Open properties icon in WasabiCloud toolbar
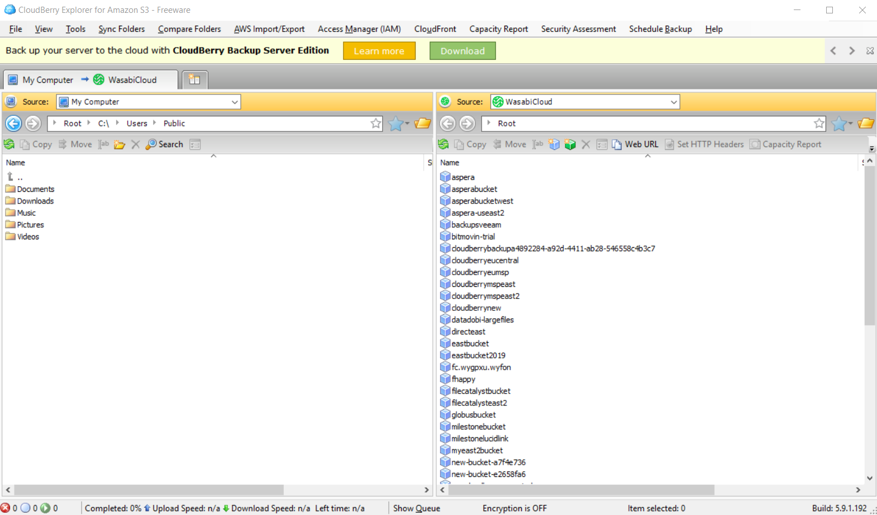Image resolution: width=877 pixels, height=515 pixels. 602,144
